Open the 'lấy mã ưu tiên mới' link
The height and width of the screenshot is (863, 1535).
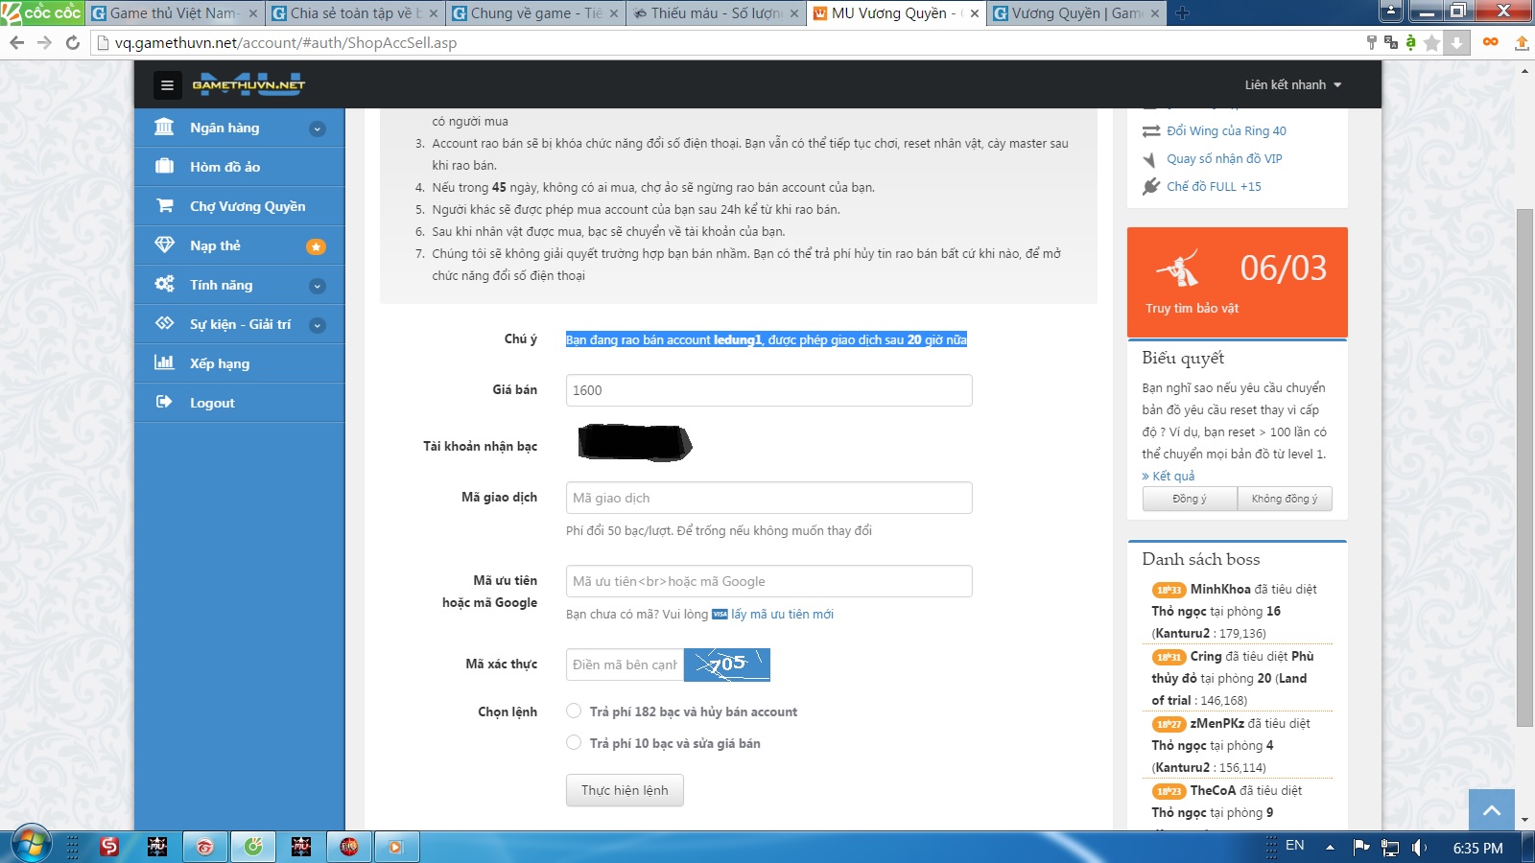pos(781,615)
